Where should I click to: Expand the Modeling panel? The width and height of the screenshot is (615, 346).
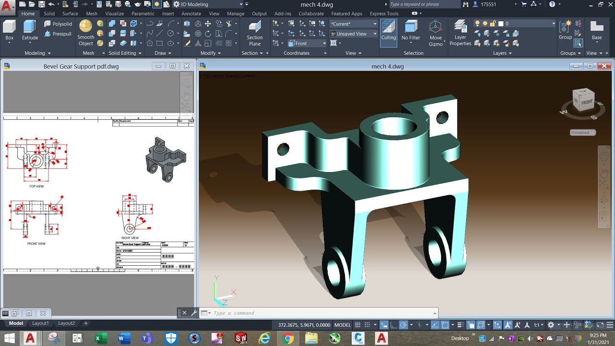37,53
